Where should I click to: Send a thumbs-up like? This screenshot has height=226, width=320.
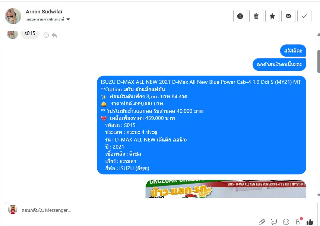310,222
